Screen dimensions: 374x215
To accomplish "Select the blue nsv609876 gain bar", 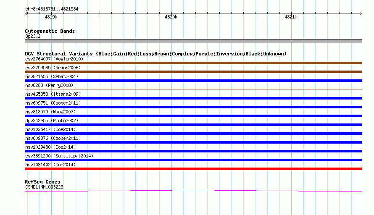I will click(x=193, y=142).
